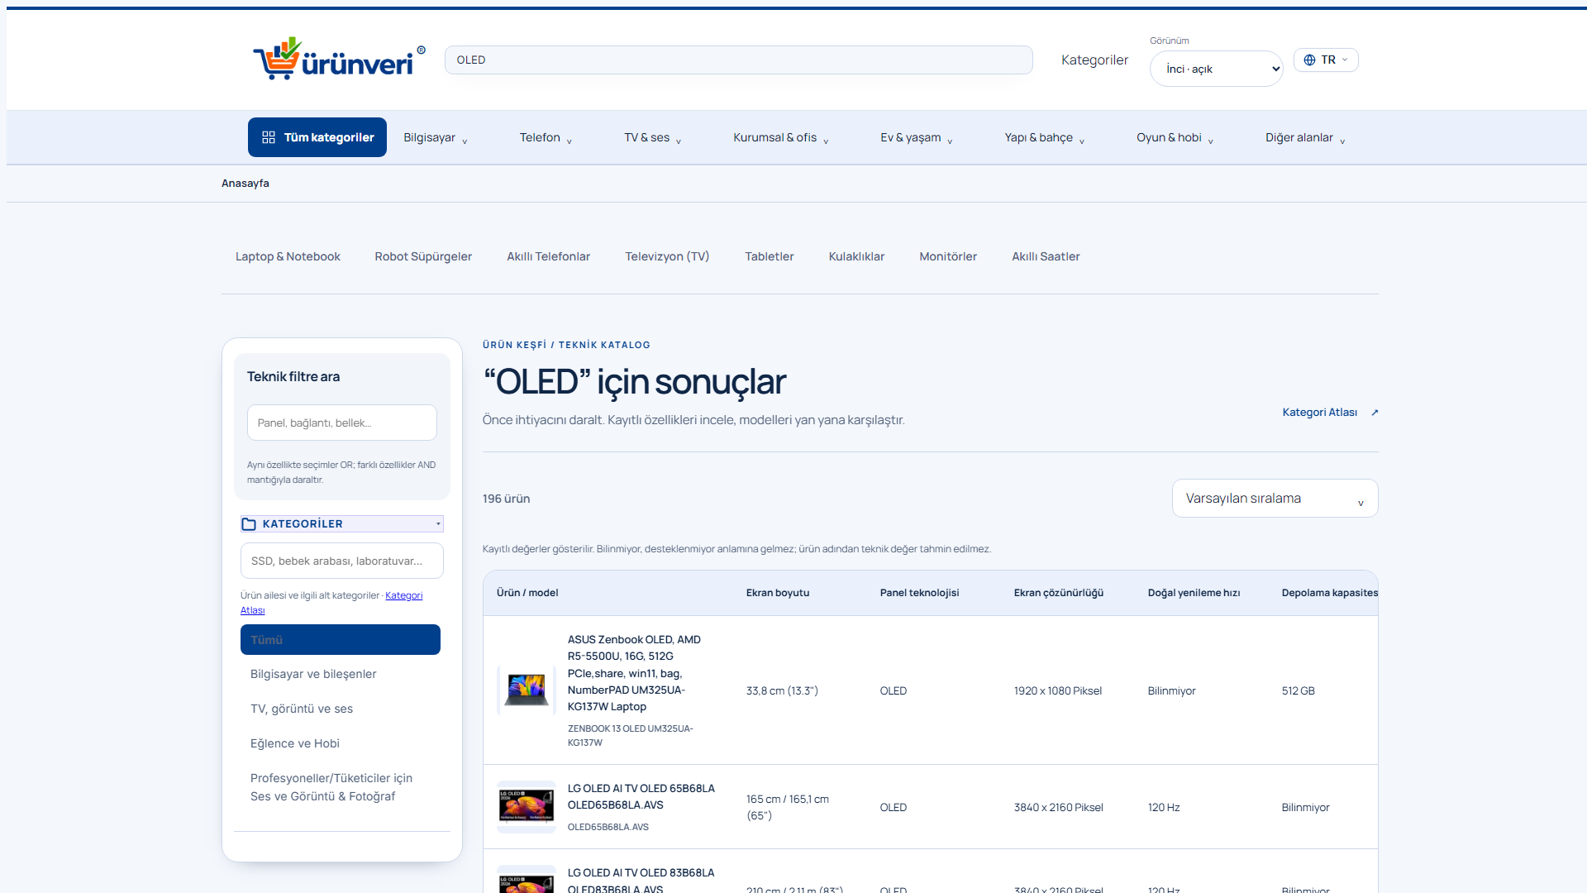Go to Anasayfa breadcrumb
The height and width of the screenshot is (893, 1587).
tap(245, 184)
